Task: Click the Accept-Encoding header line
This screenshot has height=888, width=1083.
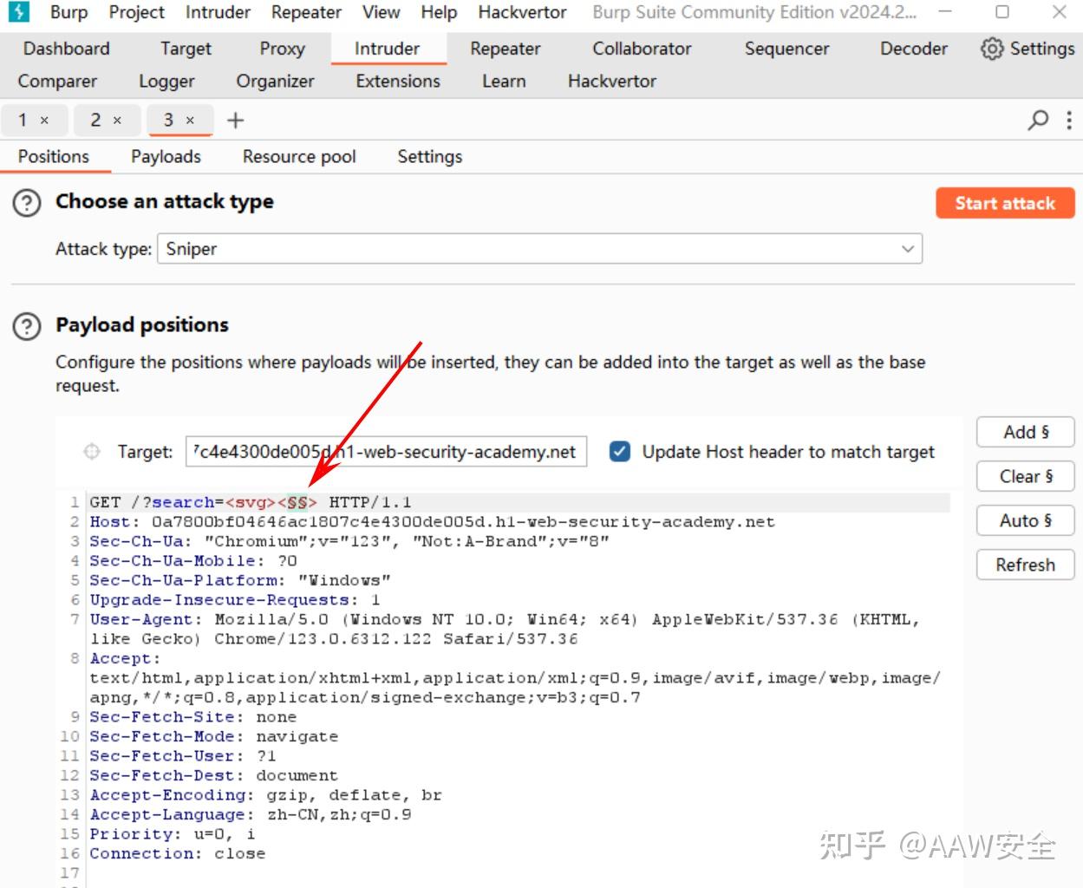Action: [x=265, y=795]
